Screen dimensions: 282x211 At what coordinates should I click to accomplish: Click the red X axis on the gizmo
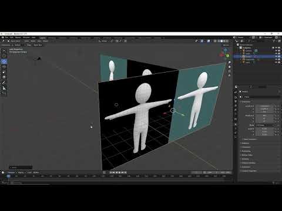221,55
